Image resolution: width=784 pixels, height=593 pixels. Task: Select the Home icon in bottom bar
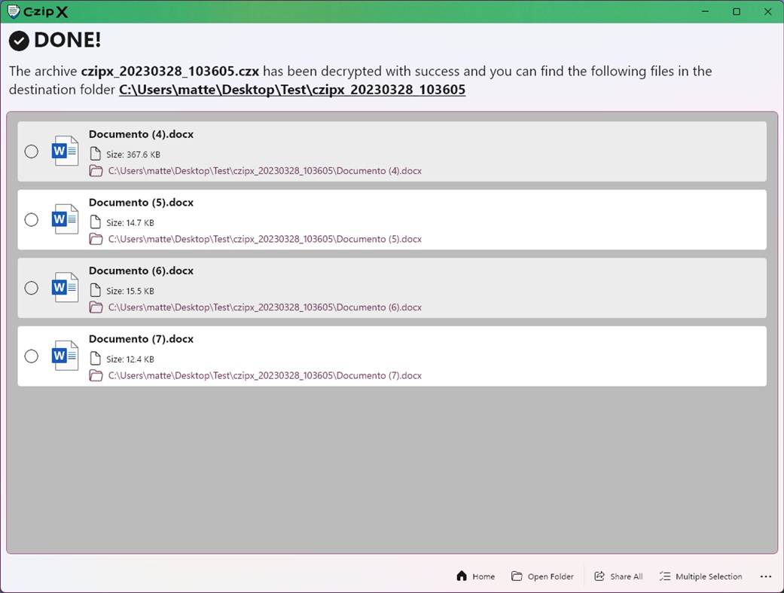(462, 576)
